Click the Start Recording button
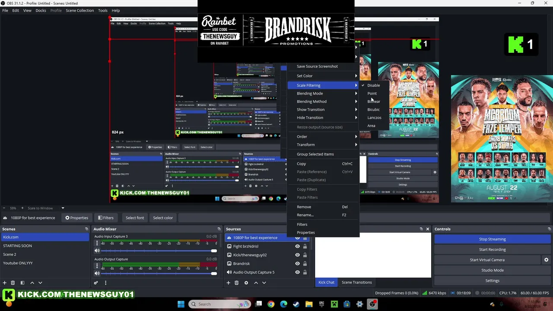 492,250
